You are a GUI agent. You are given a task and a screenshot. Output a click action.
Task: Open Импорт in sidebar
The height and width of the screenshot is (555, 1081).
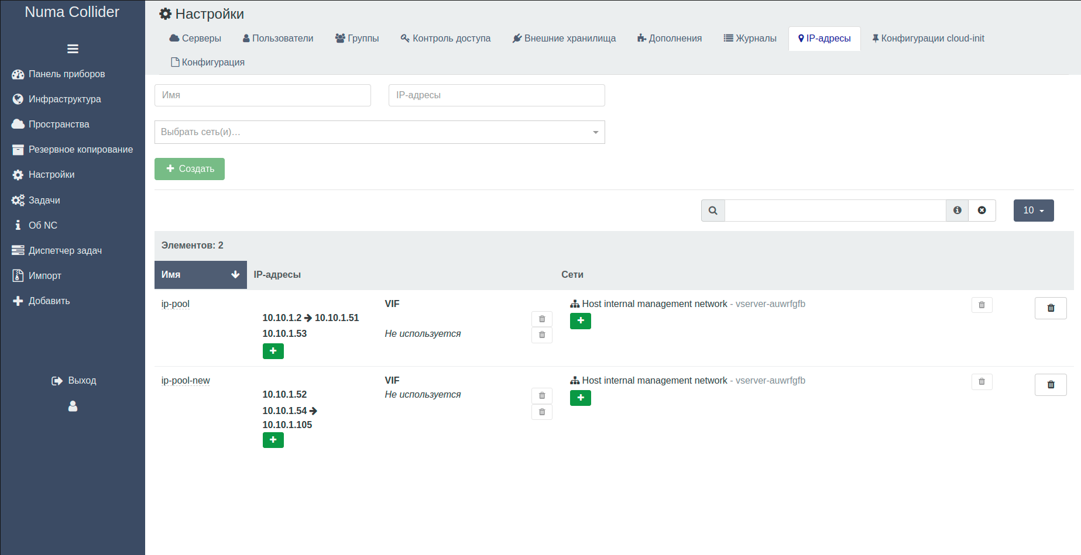37,276
